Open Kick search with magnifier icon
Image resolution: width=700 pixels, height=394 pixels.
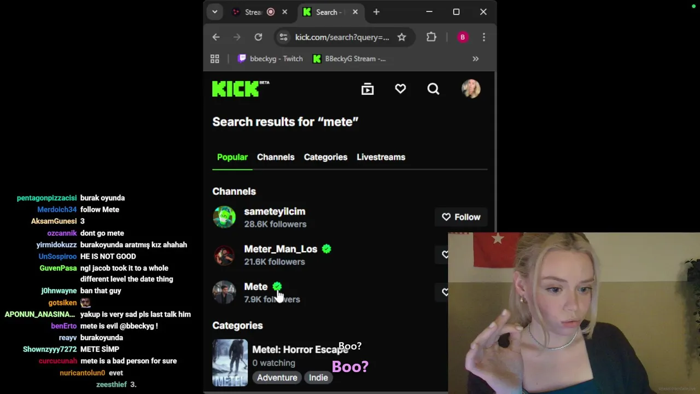433,89
